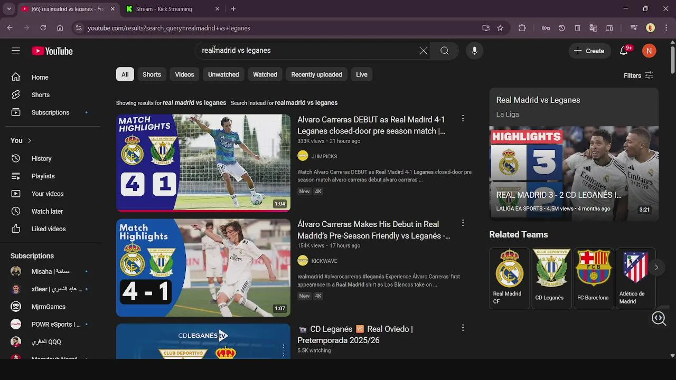The image size is (676, 380).
Task: Switch to the Stream - Kick Streaming tab
Action: 172,9
